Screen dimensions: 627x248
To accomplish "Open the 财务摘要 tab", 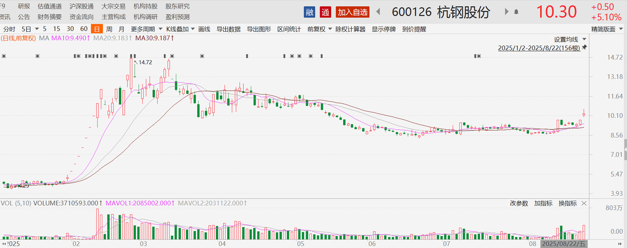I will (x=49, y=17).
